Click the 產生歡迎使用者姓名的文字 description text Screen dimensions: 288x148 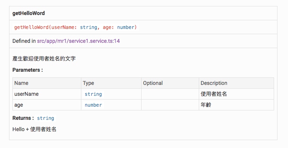click(44, 59)
